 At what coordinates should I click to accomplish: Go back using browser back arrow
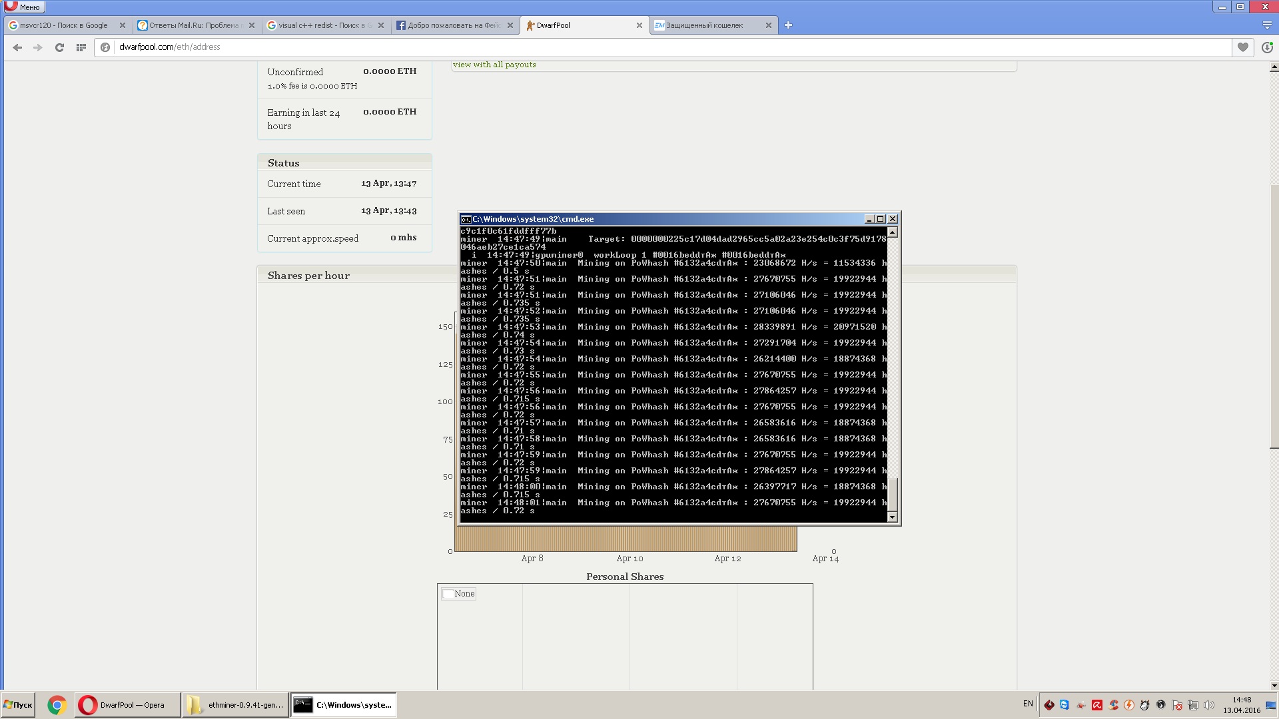17,47
